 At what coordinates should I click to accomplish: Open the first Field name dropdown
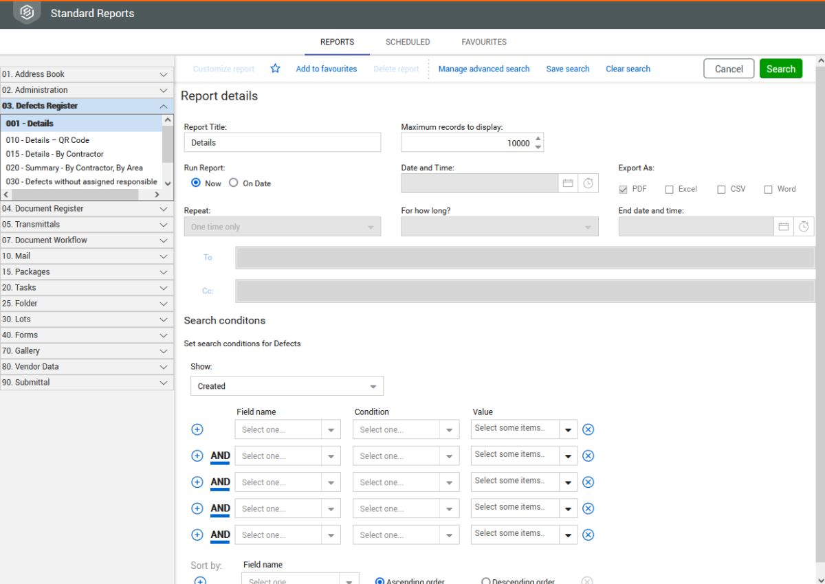287,429
